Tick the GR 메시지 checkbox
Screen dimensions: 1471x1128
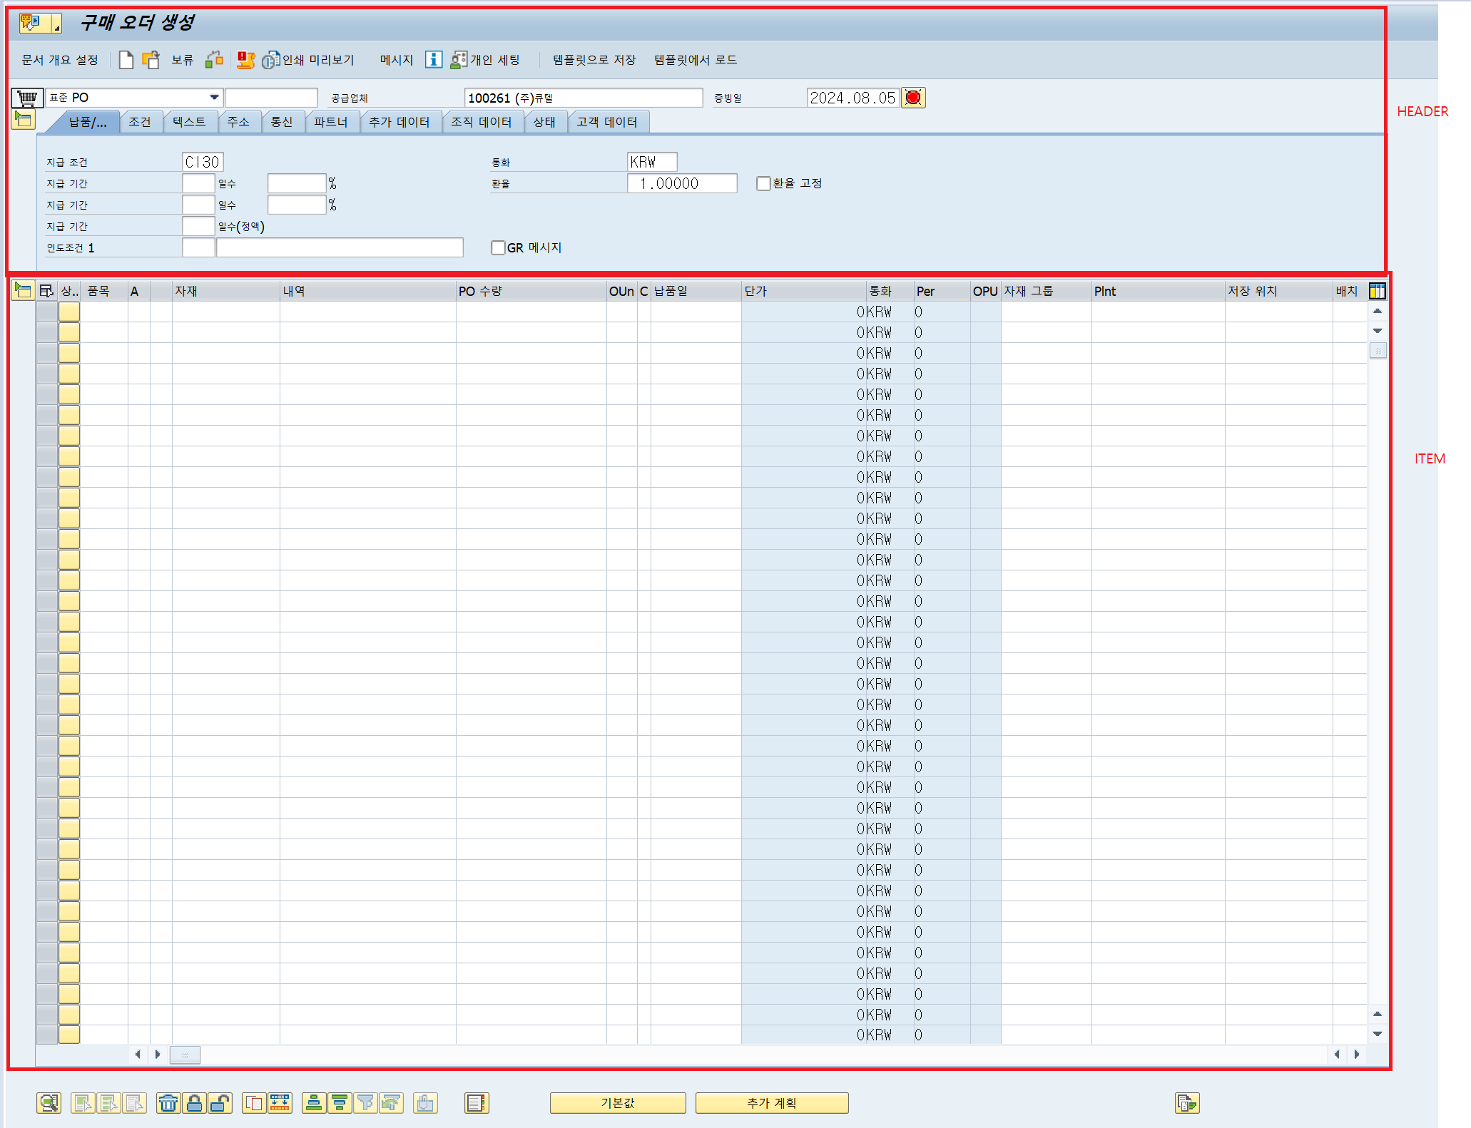pyautogui.click(x=498, y=248)
